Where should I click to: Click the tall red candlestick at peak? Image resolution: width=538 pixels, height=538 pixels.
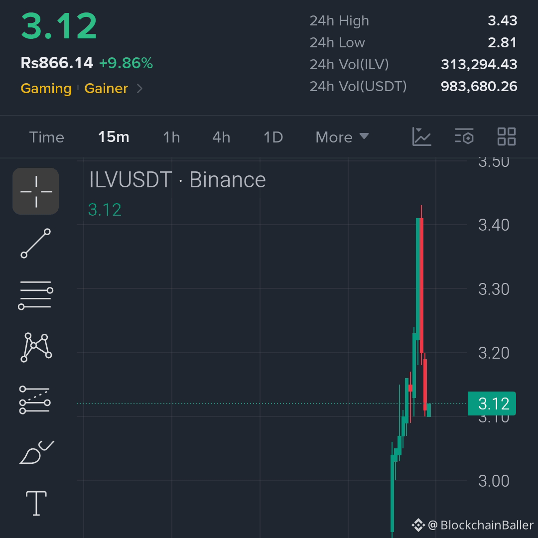[422, 285]
